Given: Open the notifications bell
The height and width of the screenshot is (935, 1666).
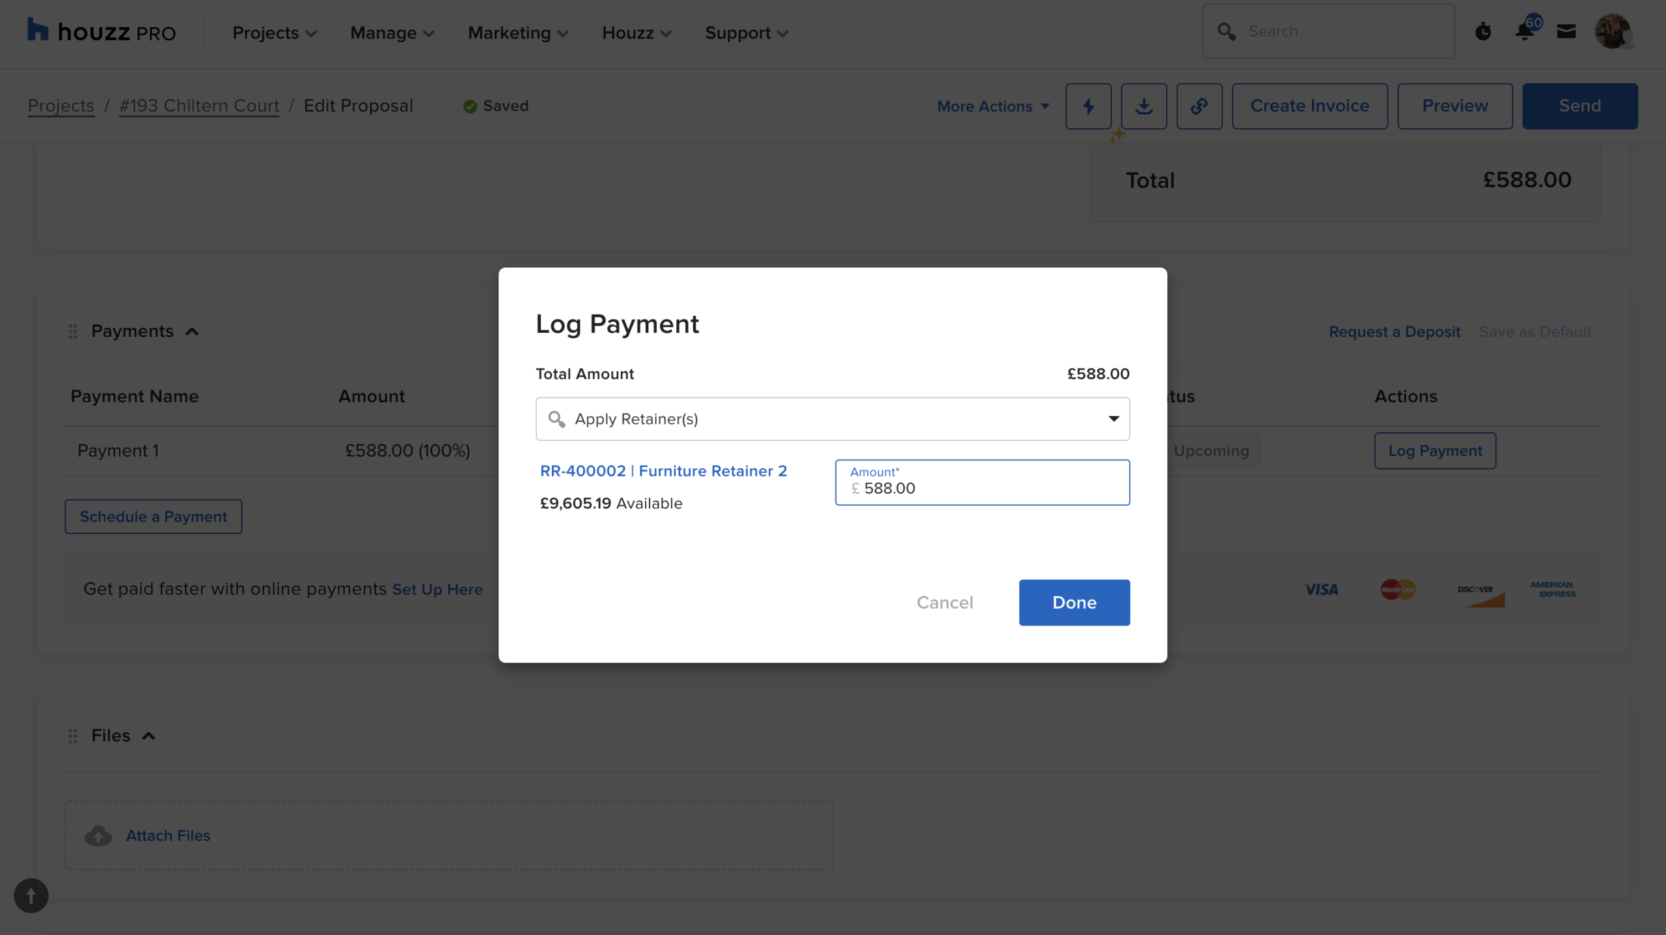Looking at the screenshot, I should 1525,31.
